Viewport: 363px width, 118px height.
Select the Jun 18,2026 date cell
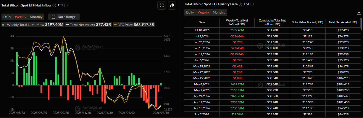tap(201, 48)
